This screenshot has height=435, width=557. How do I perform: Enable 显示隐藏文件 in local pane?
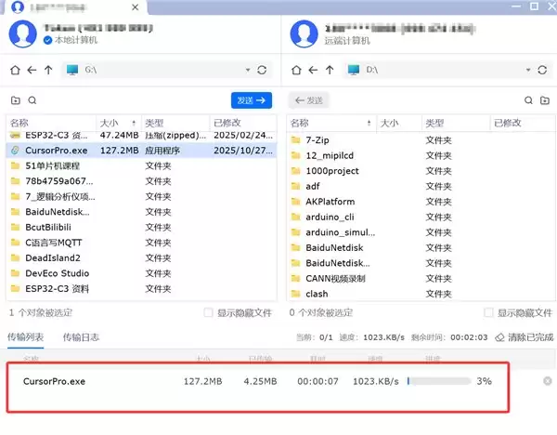[208, 312]
